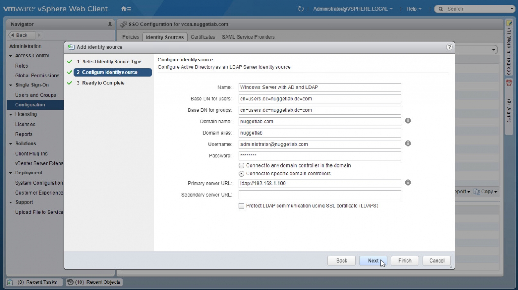Pin the Navigator panel
The width and height of the screenshot is (518, 290).
(110, 25)
